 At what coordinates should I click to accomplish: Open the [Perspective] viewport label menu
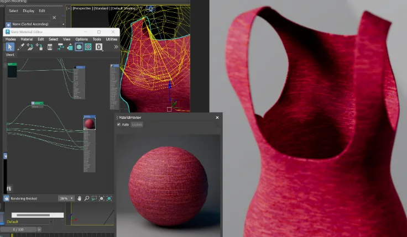point(82,8)
